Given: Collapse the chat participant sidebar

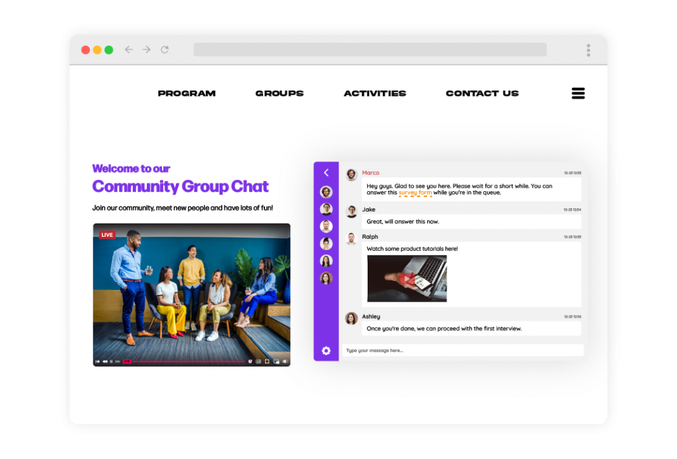Looking at the screenshot, I should tap(326, 173).
